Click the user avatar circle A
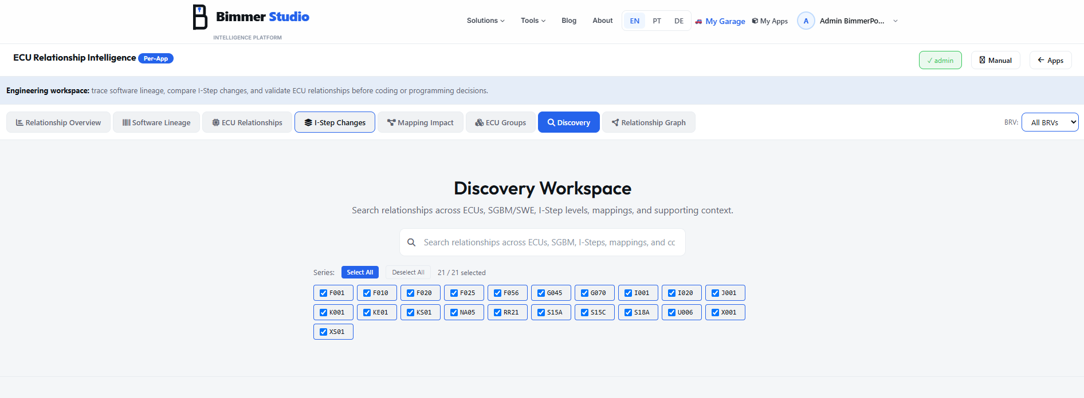This screenshot has height=398, width=1084. coord(806,21)
